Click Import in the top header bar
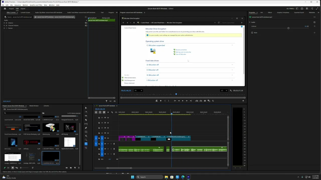This screenshot has width=321, height=180. [11, 8]
